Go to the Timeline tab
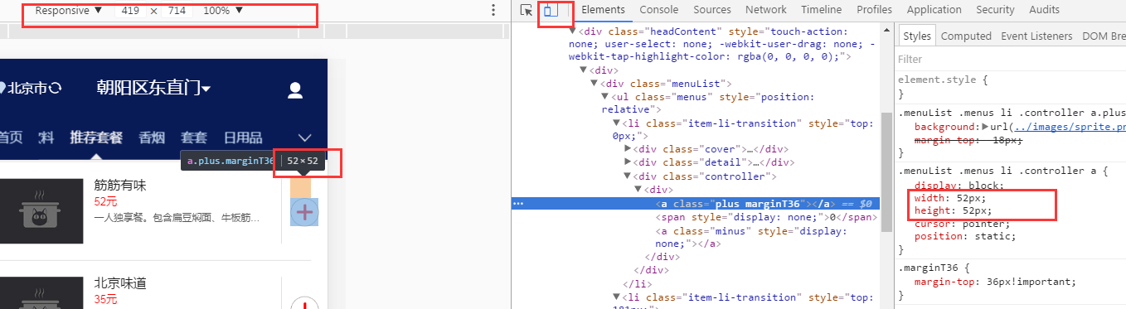 (822, 10)
